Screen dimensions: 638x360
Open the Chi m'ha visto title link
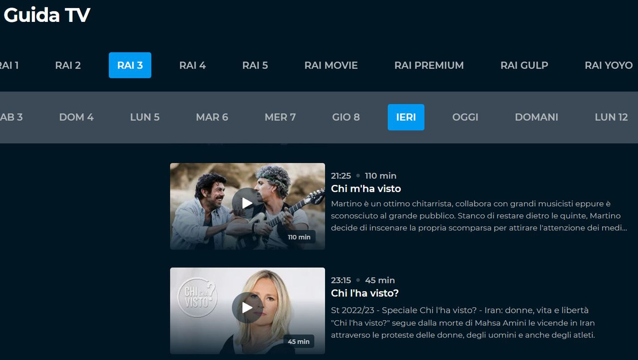[366, 189]
